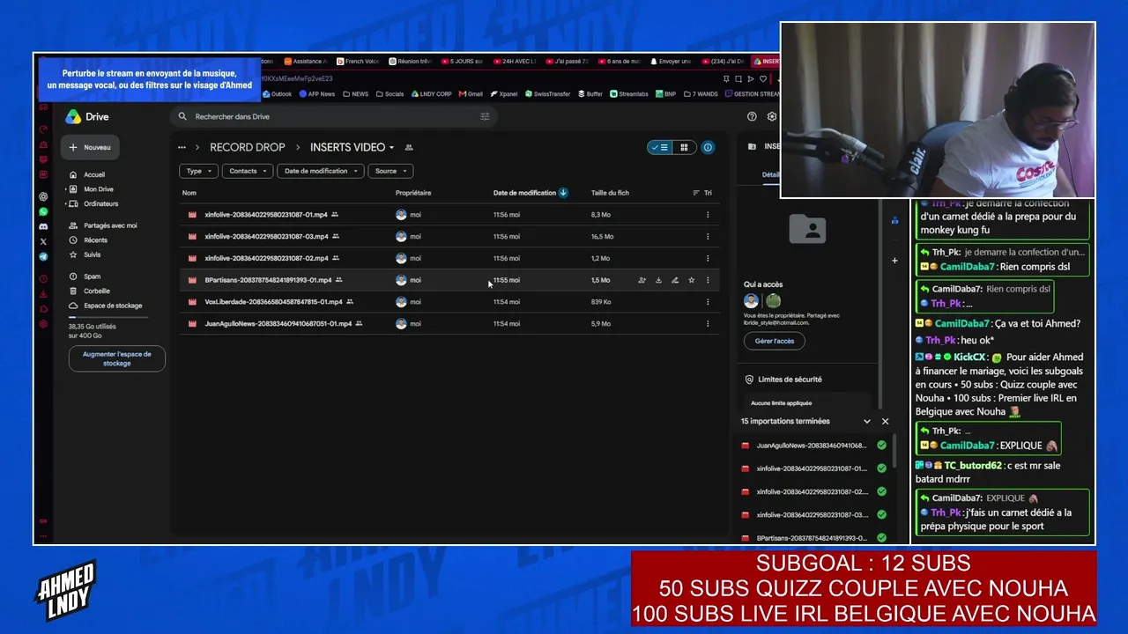Switch to list view layout
The image size is (1128, 634).
point(659,147)
